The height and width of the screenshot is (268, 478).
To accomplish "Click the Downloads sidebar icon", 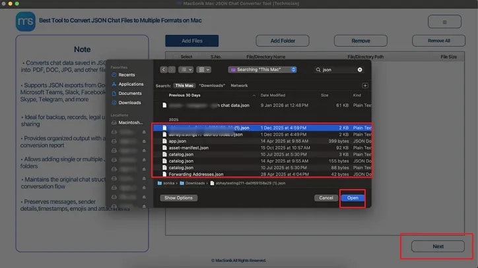I will 114,103.
